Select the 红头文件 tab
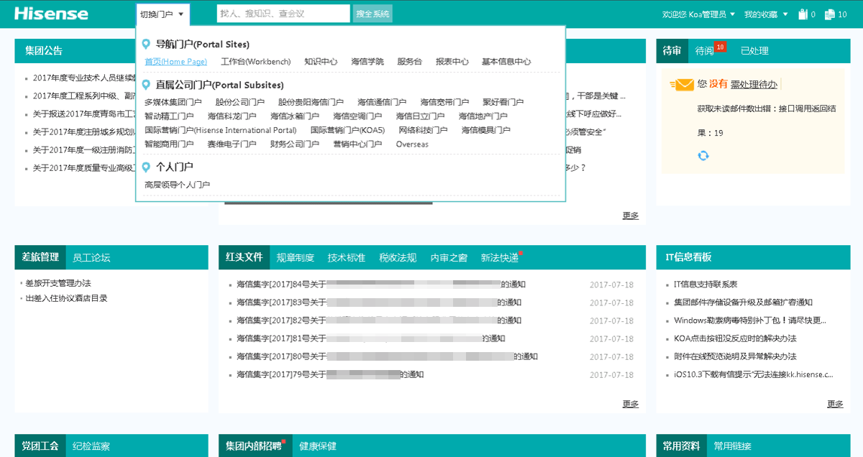The height and width of the screenshot is (457, 863). point(244,257)
